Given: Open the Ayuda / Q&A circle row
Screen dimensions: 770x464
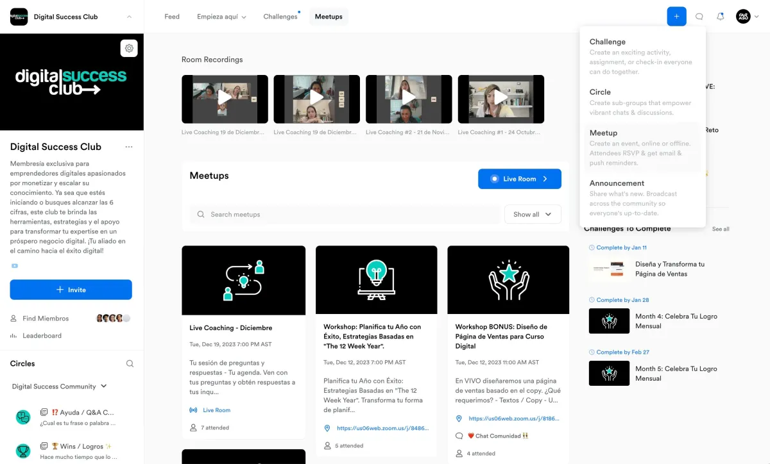Looking at the screenshot, I should pos(72,417).
